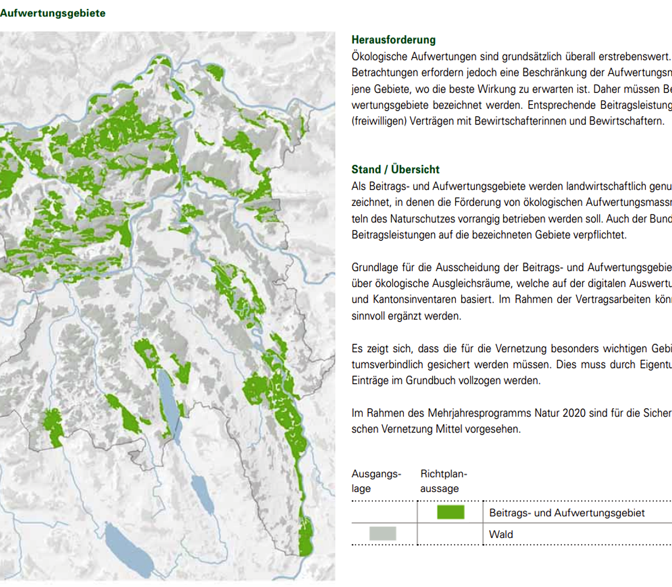Click the gray Wald legend swatch
Viewport: 672px width, 587px height.
(x=382, y=533)
